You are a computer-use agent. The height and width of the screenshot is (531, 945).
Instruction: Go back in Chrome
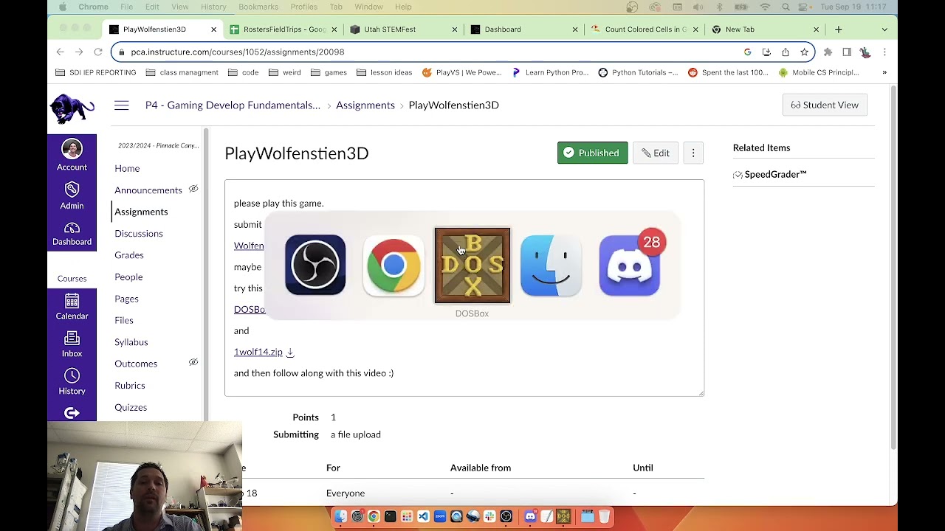(61, 52)
